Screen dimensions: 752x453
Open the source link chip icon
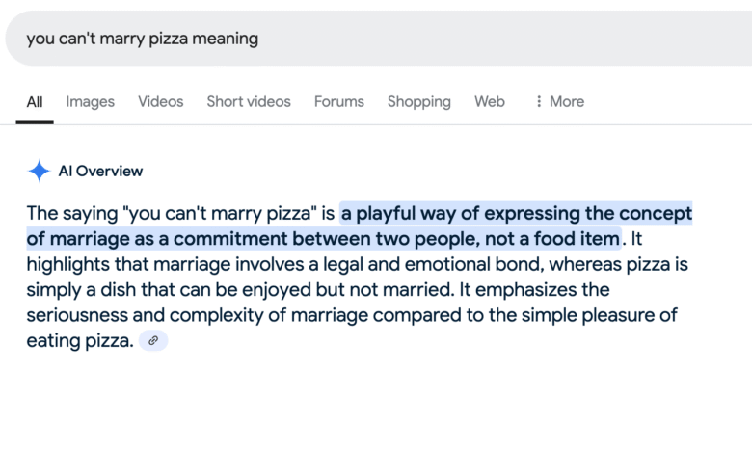click(x=153, y=341)
